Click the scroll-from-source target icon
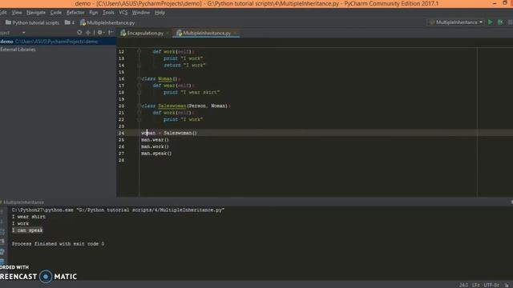 click(79, 32)
